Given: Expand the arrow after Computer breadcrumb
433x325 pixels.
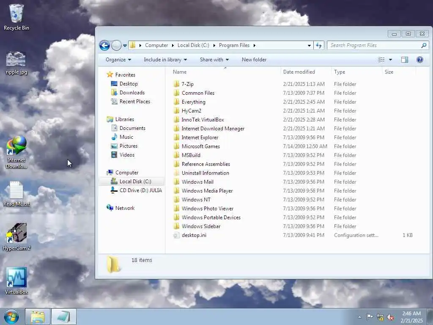Looking at the screenshot, I should [x=173, y=45].
